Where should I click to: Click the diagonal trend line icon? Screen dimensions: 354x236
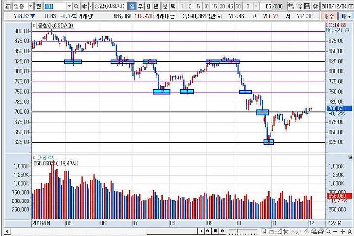307,231
